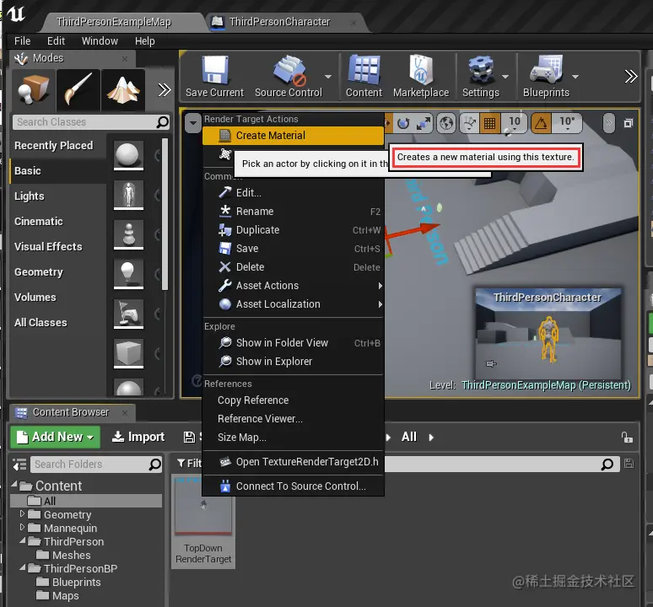
Task: Choose Duplicate in context menu
Action: 293,229
